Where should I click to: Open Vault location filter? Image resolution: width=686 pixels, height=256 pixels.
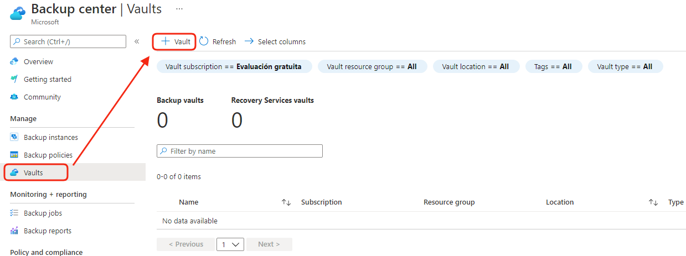(x=476, y=66)
